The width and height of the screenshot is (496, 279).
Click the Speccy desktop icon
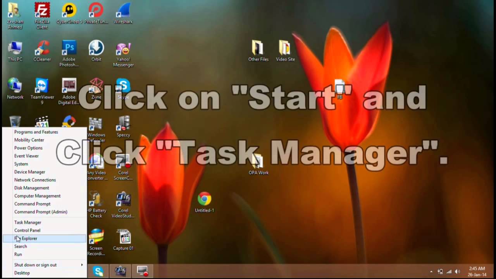(x=123, y=127)
